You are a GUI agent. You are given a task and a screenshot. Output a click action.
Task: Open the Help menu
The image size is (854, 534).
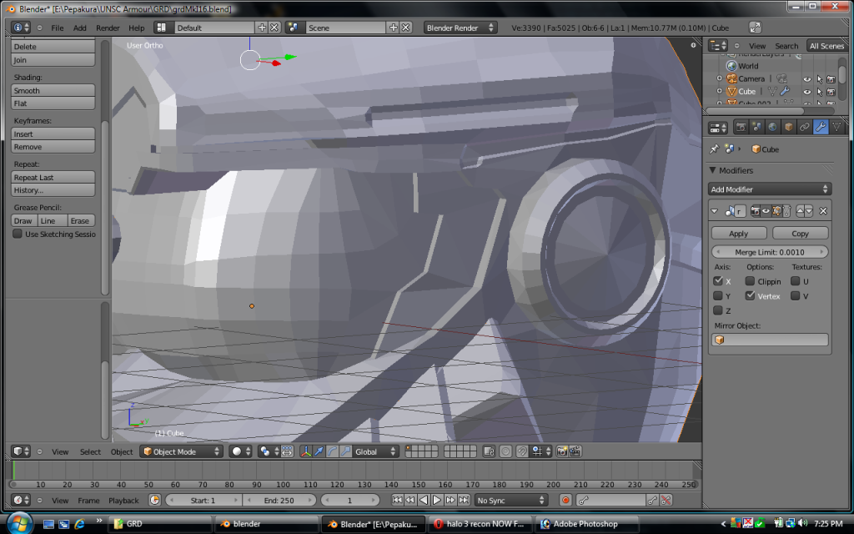(137, 28)
